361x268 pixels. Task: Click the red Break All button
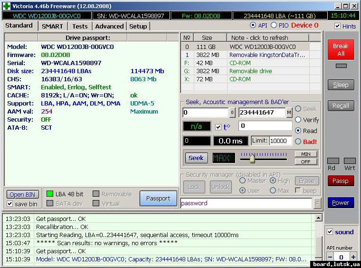click(340, 49)
